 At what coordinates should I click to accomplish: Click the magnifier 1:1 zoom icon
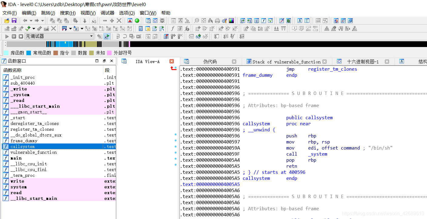pyautogui.click(x=197, y=21)
